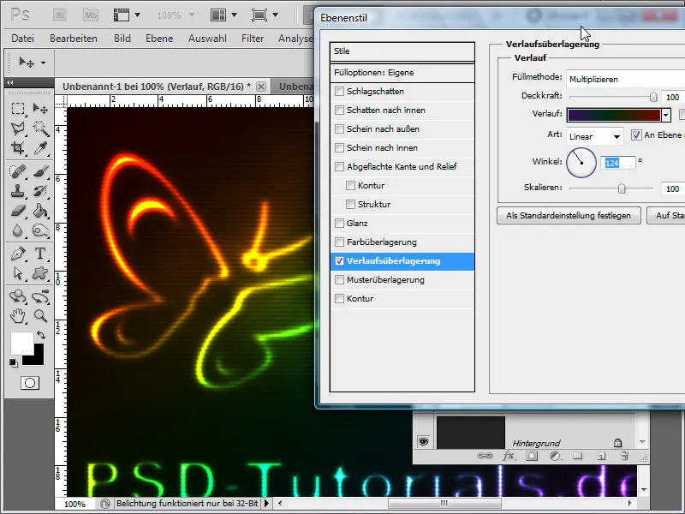The height and width of the screenshot is (514, 685).
Task: Select the Eraser tool
Action: tap(18, 211)
